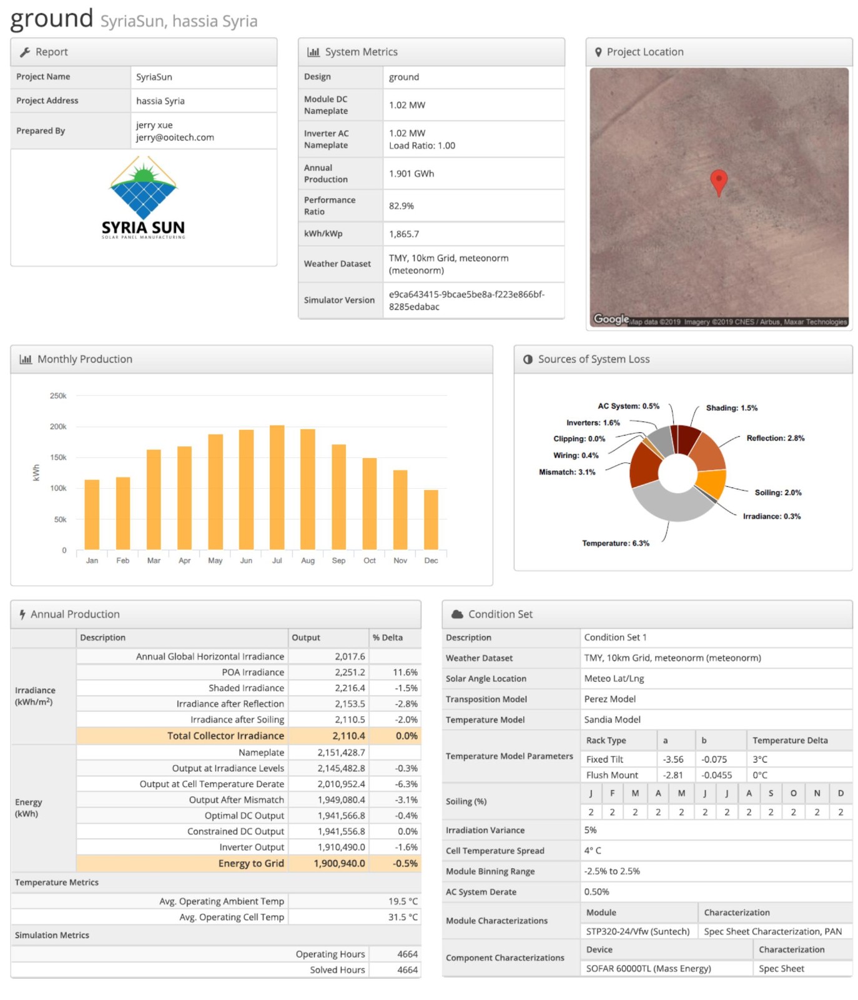Image resolution: width=858 pixels, height=1000 pixels.
Task: Click the red location marker on the map
Action: point(719,182)
